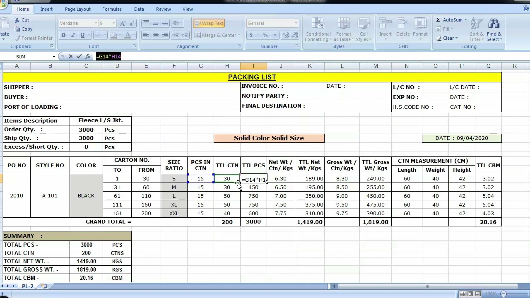The image size is (530, 298).
Task: Click the Fill Color bucket swatch
Action: (114, 35)
